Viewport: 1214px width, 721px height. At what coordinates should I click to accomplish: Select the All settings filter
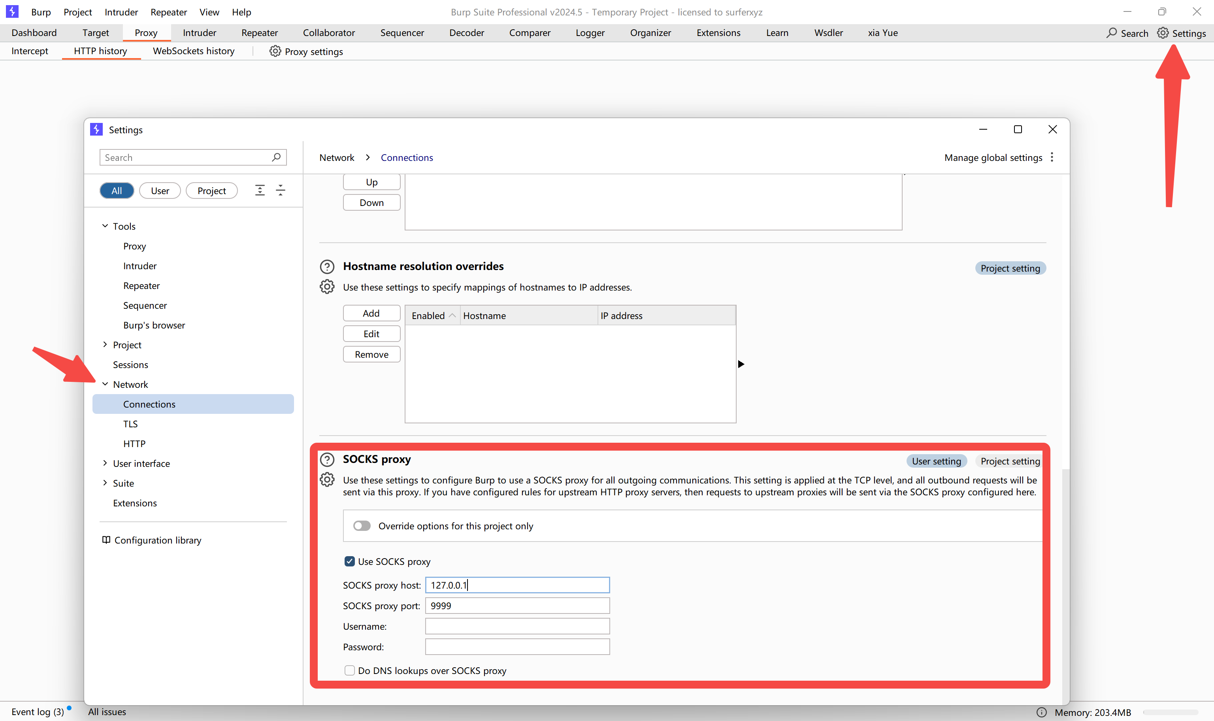point(117,191)
